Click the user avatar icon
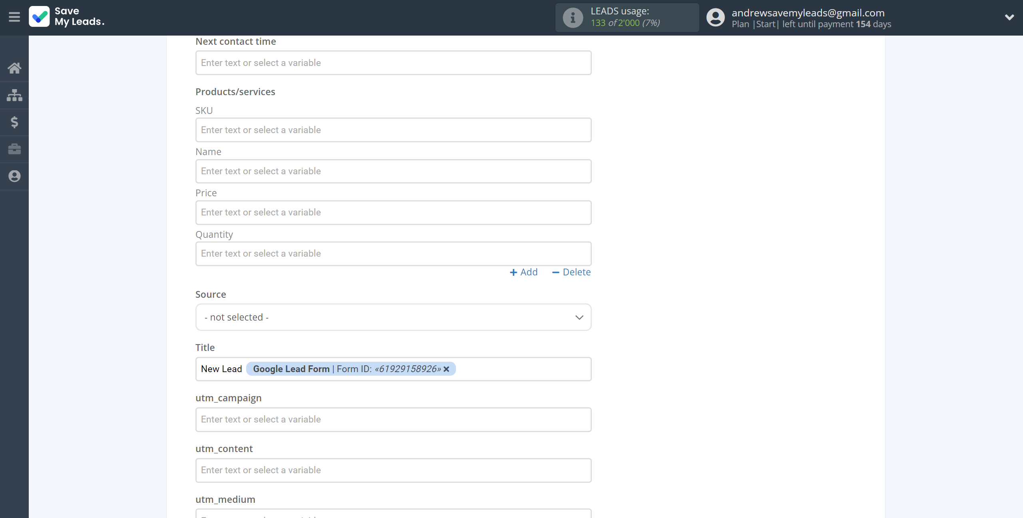Viewport: 1023px width, 518px height. click(715, 18)
